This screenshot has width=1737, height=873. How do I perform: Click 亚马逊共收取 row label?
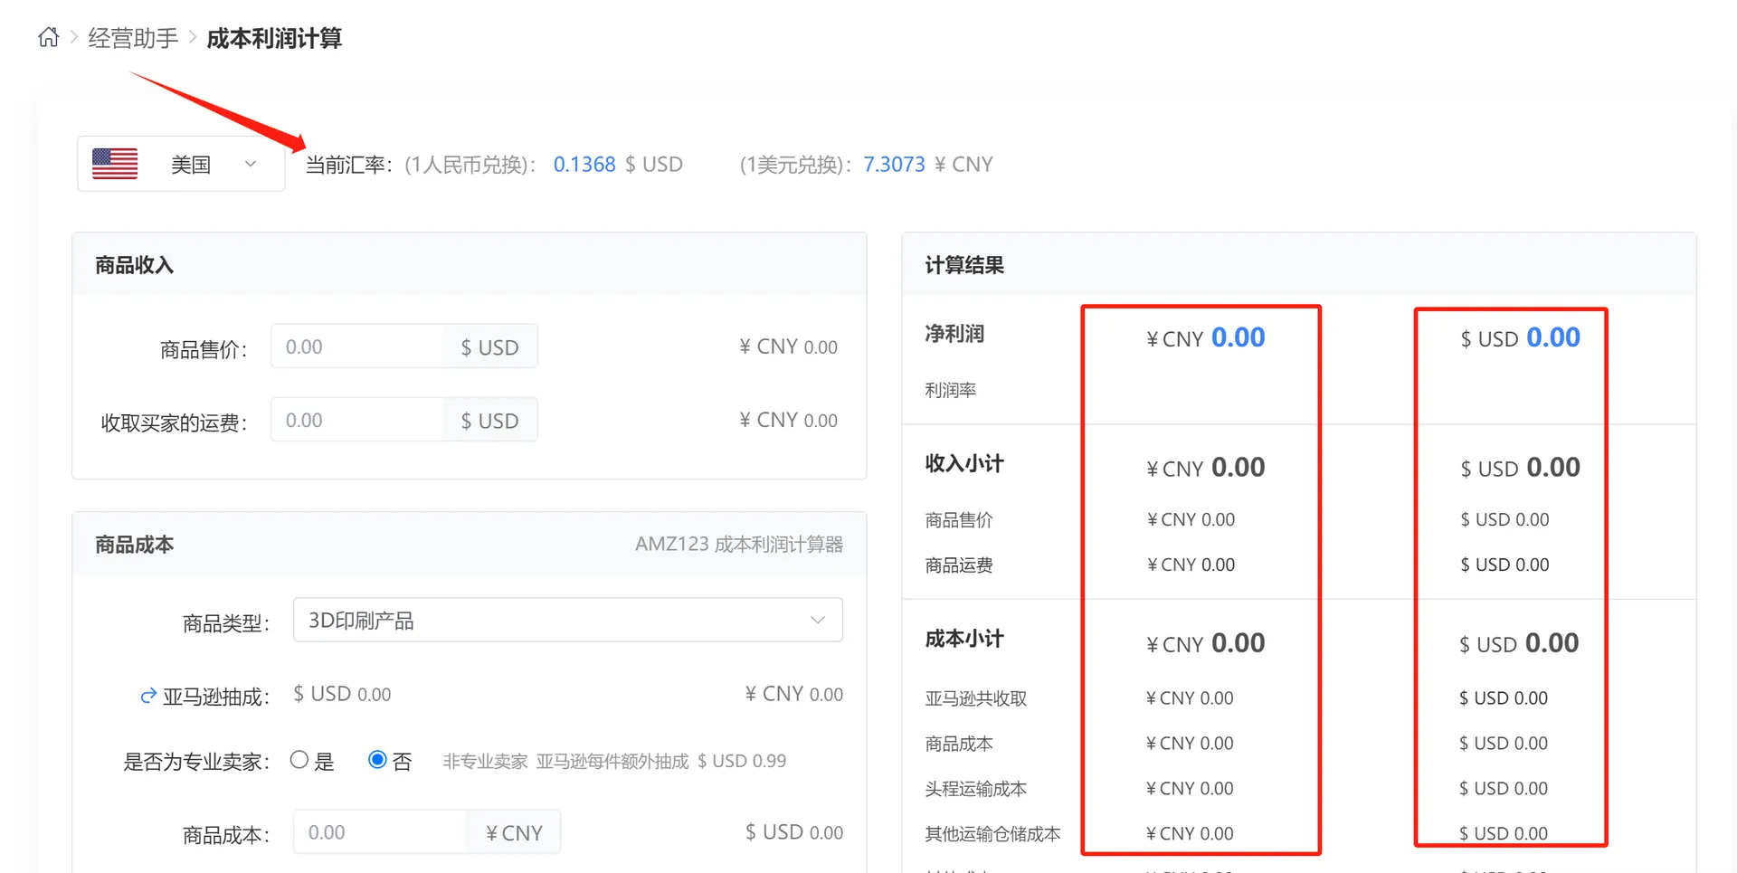point(975,698)
